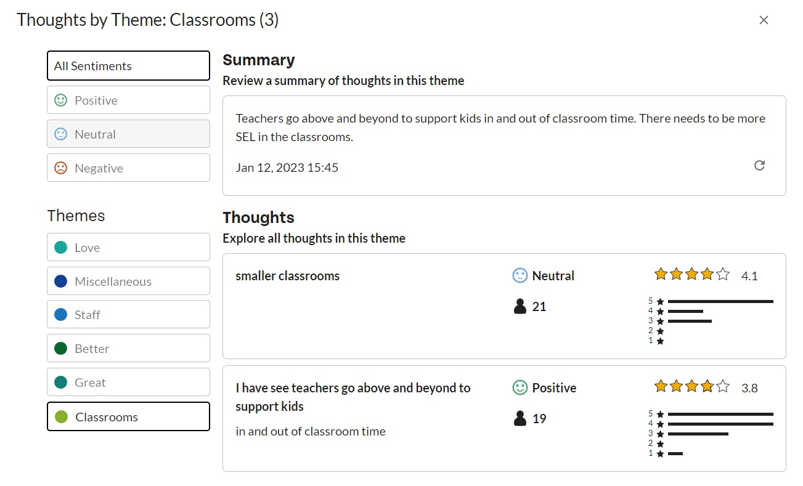The height and width of the screenshot is (486, 803).
Task: Open the Love theme
Action: pos(128,247)
